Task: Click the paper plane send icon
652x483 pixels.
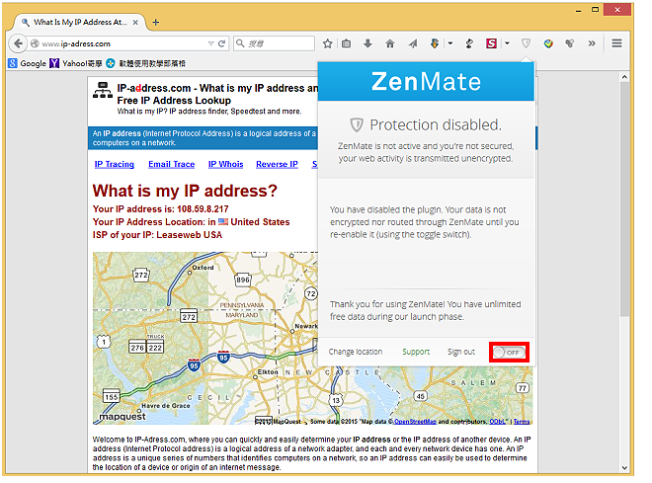Action: pos(413,43)
